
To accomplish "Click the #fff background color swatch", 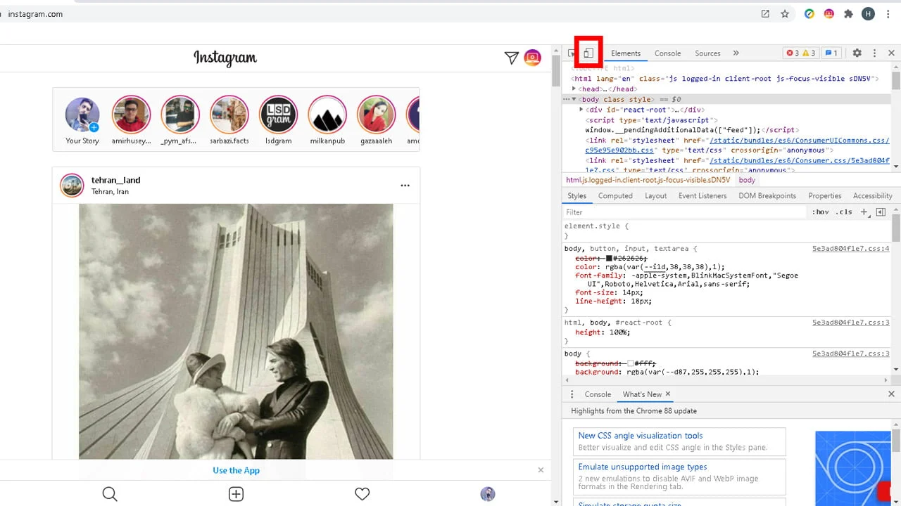I will click(x=631, y=363).
